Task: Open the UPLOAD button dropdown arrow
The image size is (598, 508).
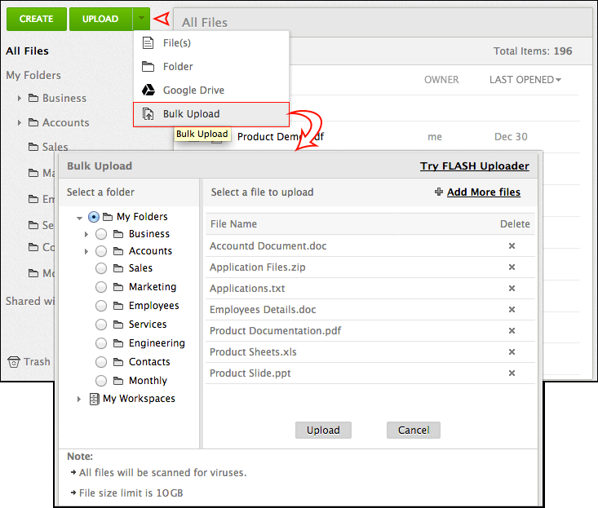Action: [141, 18]
